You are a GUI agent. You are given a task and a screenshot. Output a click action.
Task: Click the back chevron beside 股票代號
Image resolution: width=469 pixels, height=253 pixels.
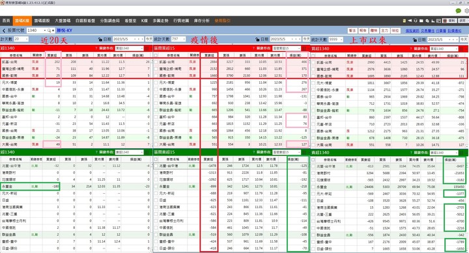pos(4,31)
